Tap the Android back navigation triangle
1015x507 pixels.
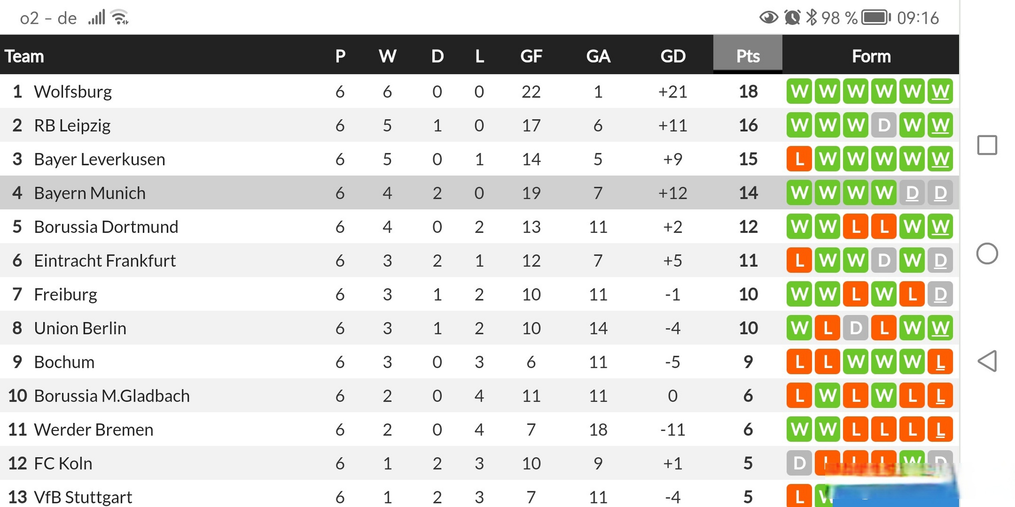click(x=987, y=361)
